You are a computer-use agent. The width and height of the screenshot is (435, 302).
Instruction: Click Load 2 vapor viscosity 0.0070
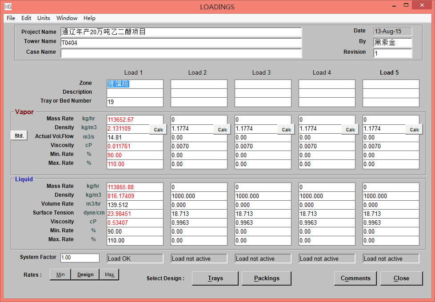[199, 147]
